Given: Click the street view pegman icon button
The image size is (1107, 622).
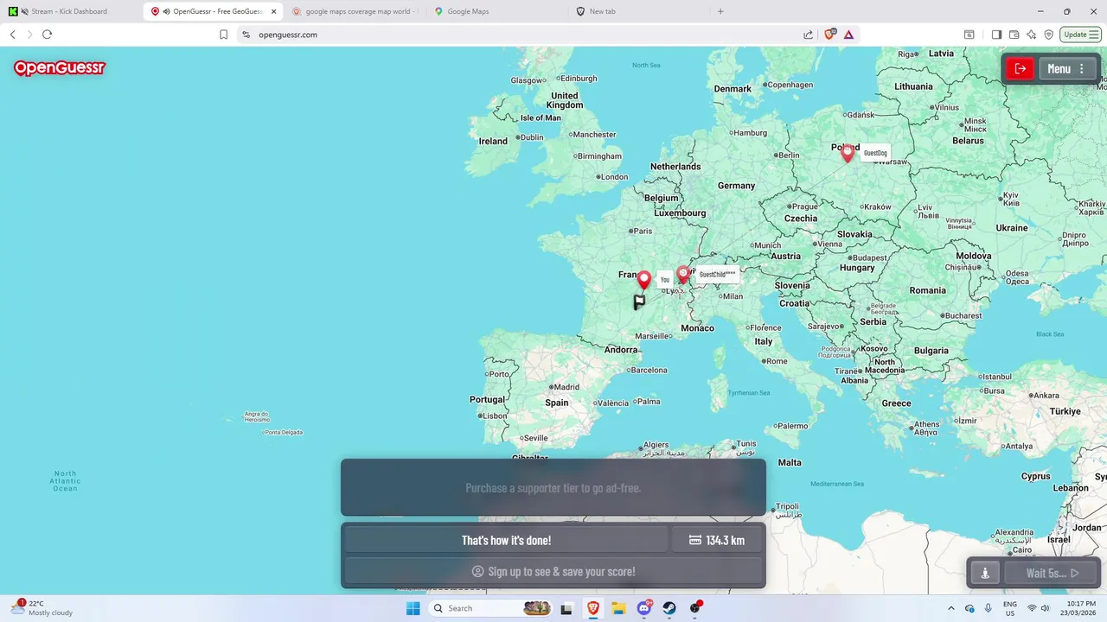Looking at the screenshot, I should (x=984, y=573).
